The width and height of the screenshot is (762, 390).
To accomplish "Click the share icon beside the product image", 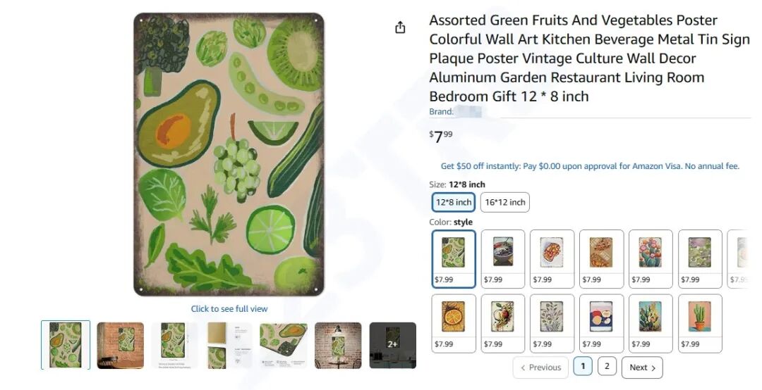I will [400, 27].
